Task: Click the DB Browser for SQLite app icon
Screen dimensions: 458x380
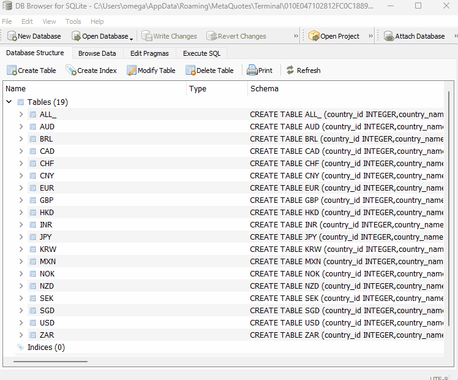Action: click(7, 6)
